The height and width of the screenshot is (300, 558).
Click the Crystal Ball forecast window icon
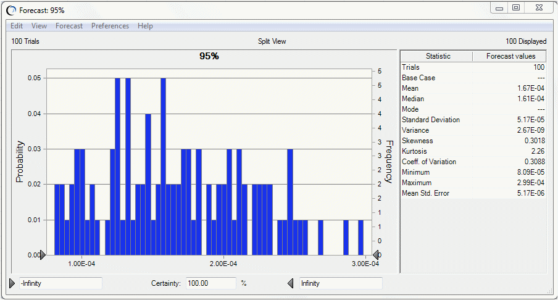(x=11, y=10)
